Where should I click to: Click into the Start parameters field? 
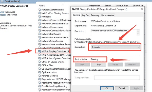pyautogui.click(x=117, y=78)
